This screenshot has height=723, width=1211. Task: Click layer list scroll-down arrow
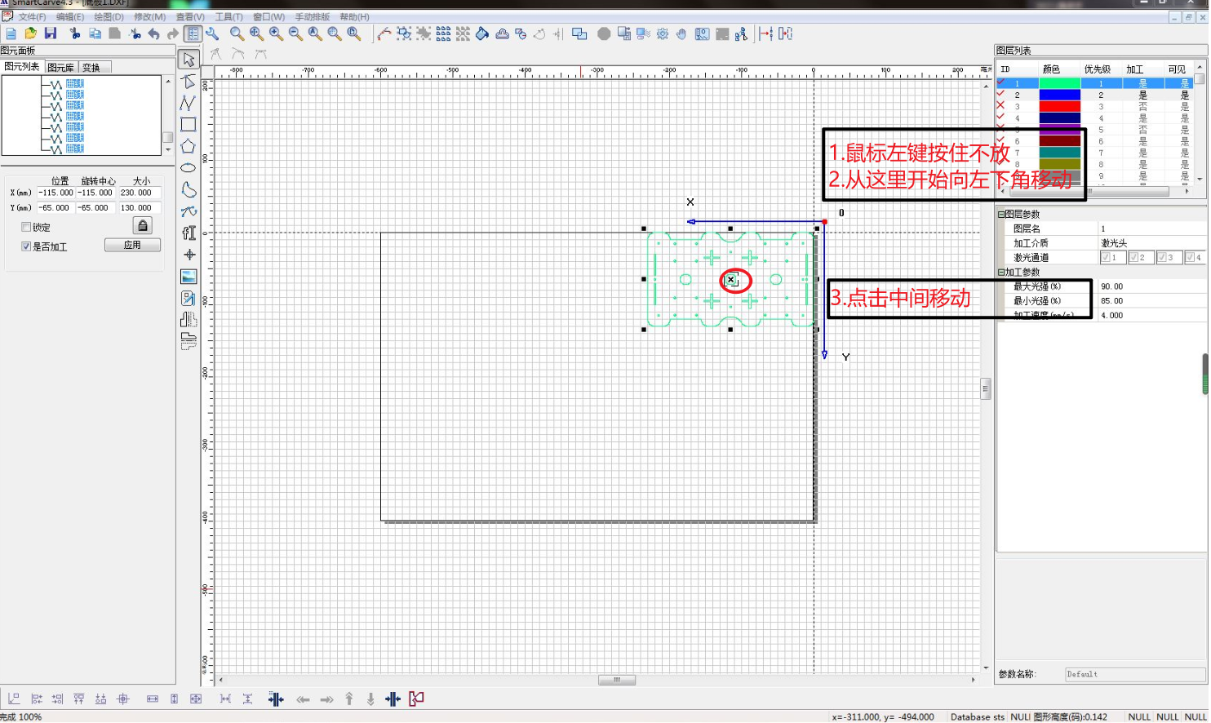pyautogui.click(x=1200, y=179)
